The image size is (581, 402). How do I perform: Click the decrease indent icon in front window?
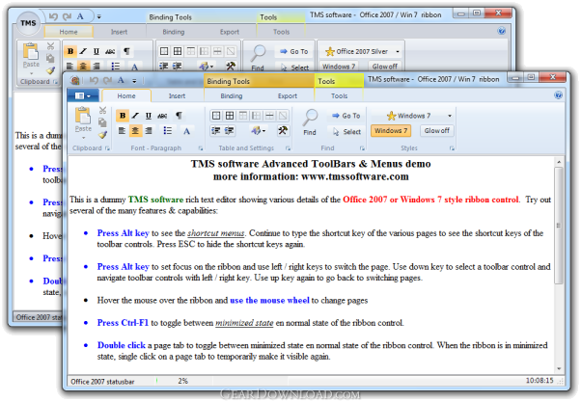(x=216, y=130)
